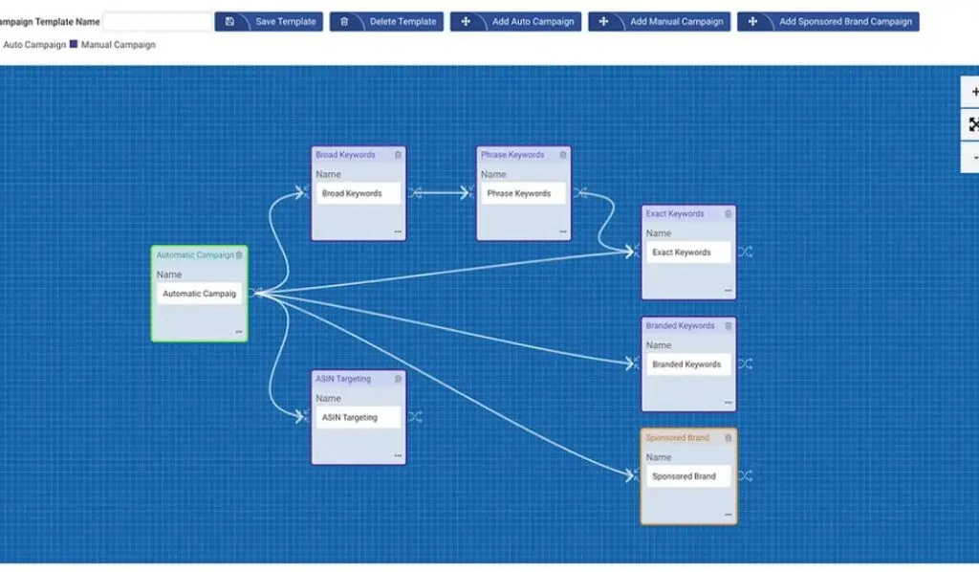The height and width of the screenshot is (572, 979).
Task: Click the output connector icon on ASIN Targeting
Action: (x=414, y=417)
